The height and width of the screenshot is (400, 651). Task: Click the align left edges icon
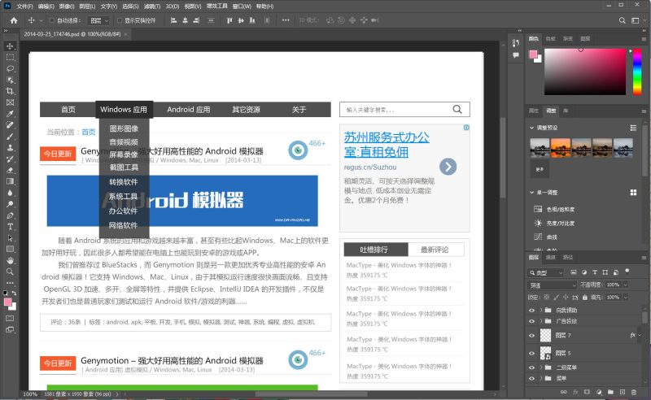click(x=173, y=20)
